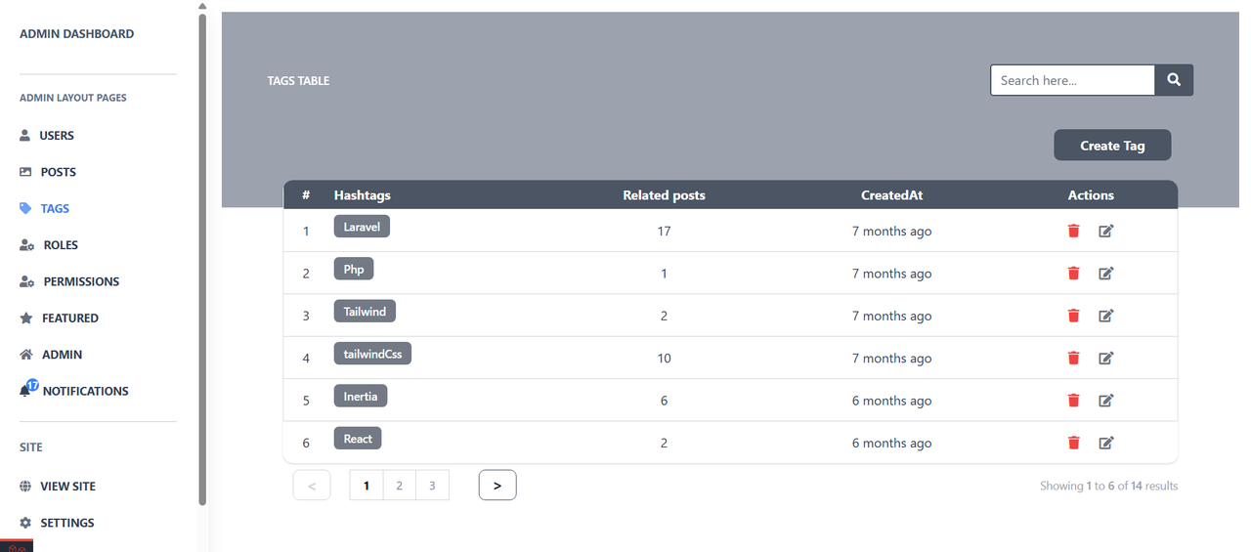Click the previous page < button

[x=312, y=486]
